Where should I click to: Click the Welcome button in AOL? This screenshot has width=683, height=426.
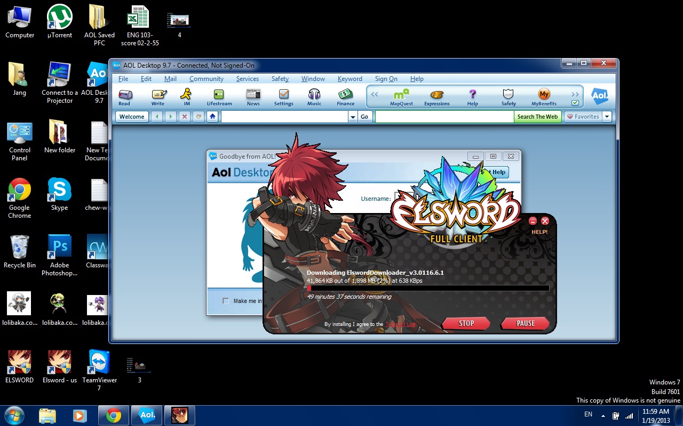(x=132, y=117)
